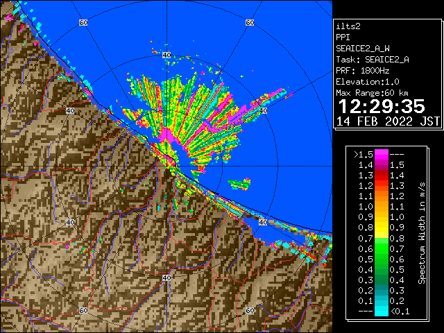Click the '40' range label north of radar center

pos(166,55)
